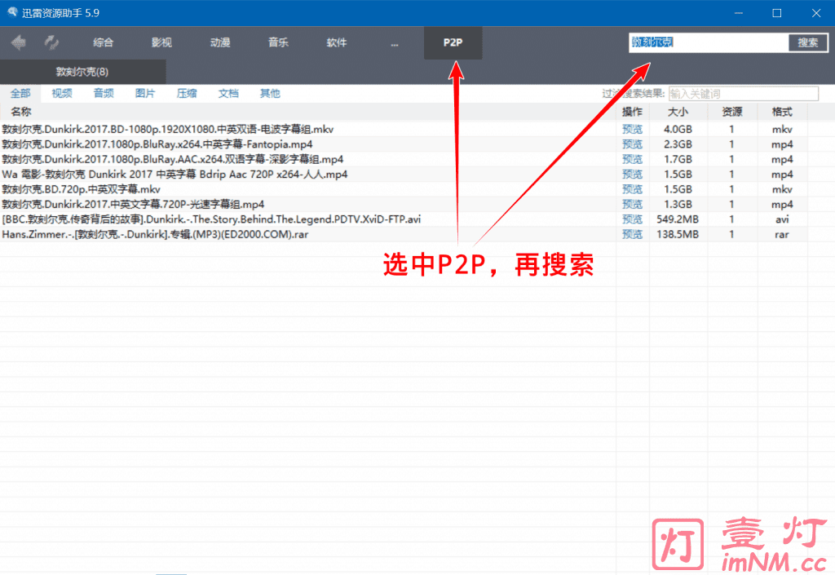Sort results by 大小 column header
Screen dimensions: 835x575
click(x=678, y=112)
